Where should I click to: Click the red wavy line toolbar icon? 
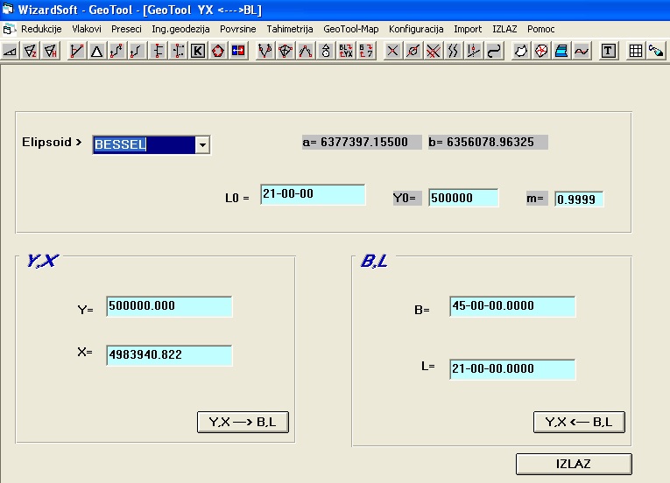coord(582,52)
